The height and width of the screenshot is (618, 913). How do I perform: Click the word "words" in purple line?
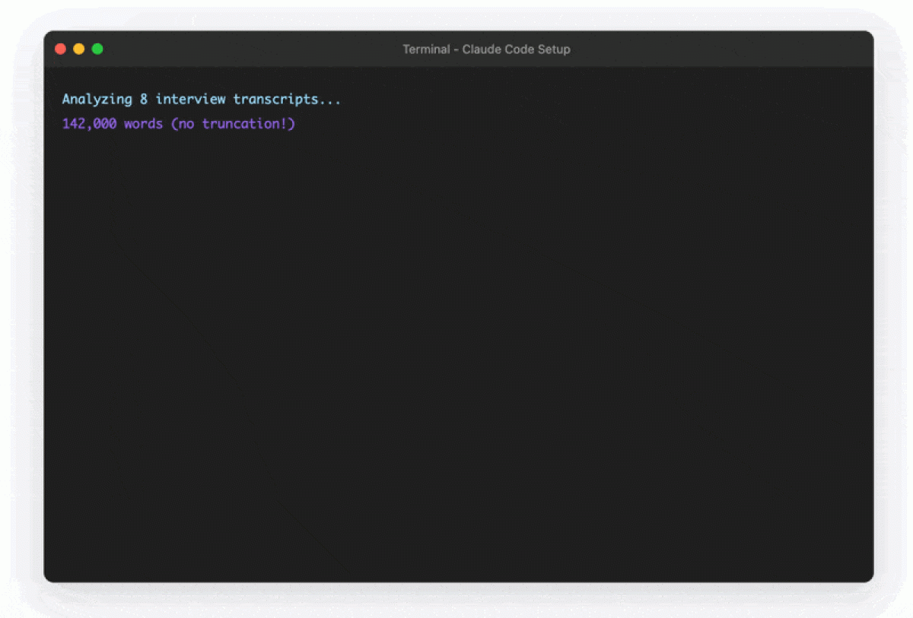[144, 124]
